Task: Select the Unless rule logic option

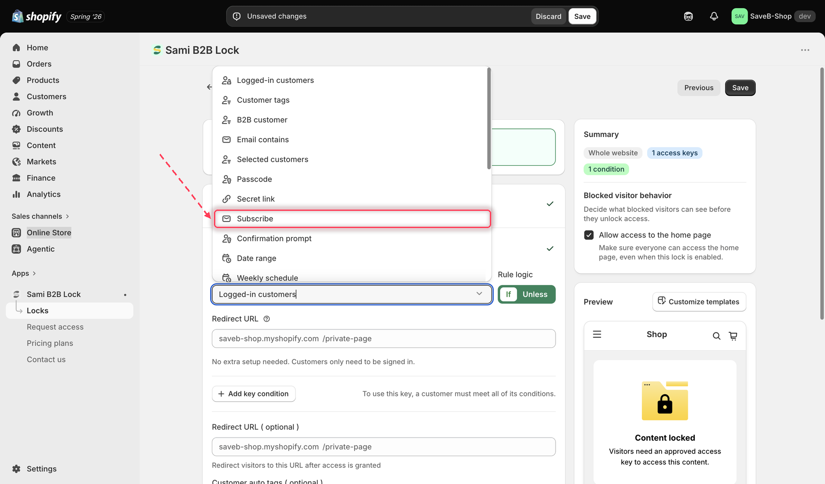Action: point(535,295)
